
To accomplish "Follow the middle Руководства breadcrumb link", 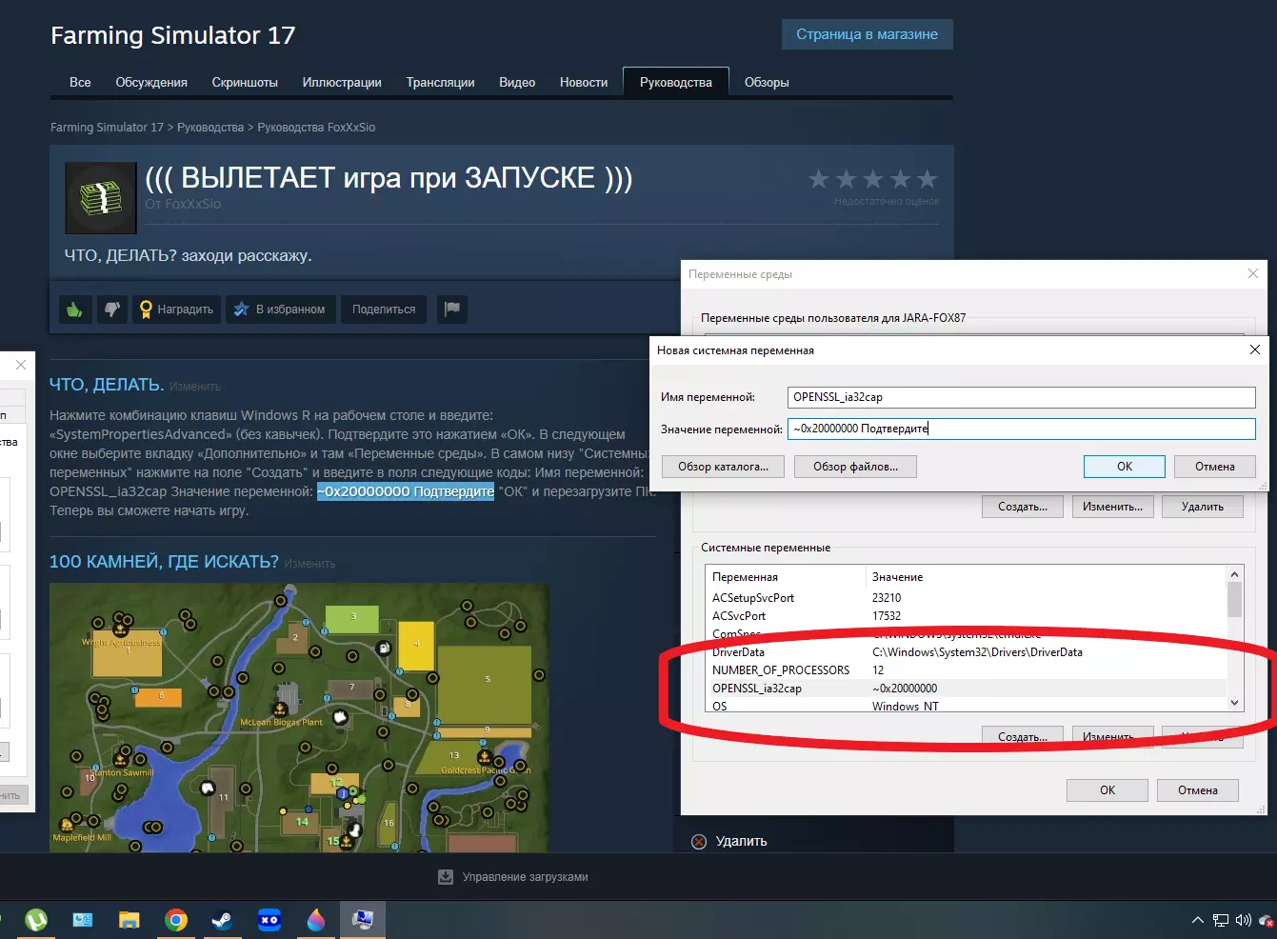I will 210,127.
